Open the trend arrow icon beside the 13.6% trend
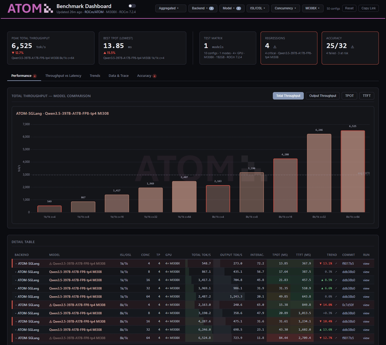386x345 pixels. (x=336, y=330)
